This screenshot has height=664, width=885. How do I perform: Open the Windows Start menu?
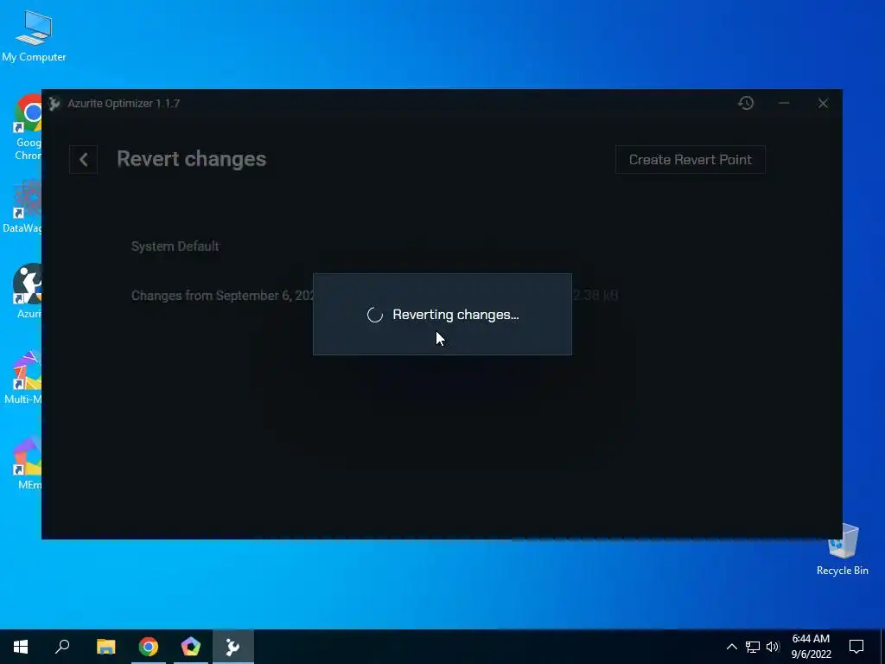21,647
